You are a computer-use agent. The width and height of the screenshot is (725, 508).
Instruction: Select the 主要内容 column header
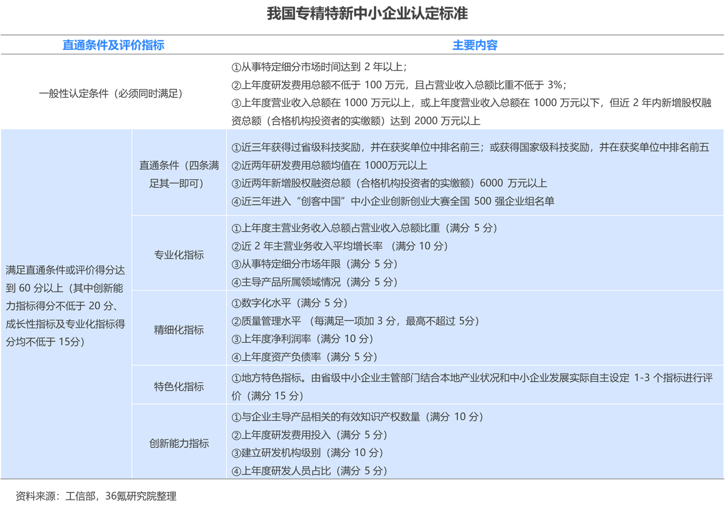click(475, 45)
